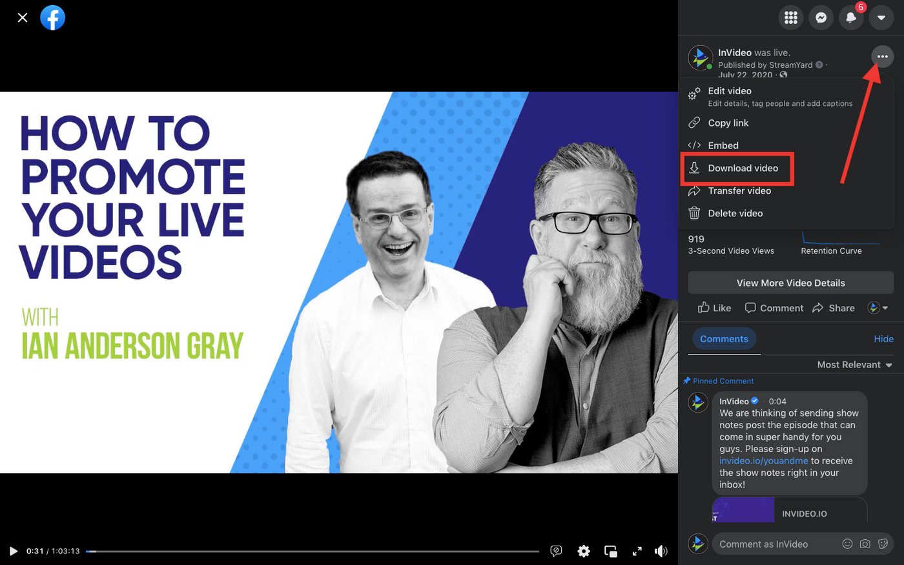Attach a photo with the camera icon

(x=865, y=544)
